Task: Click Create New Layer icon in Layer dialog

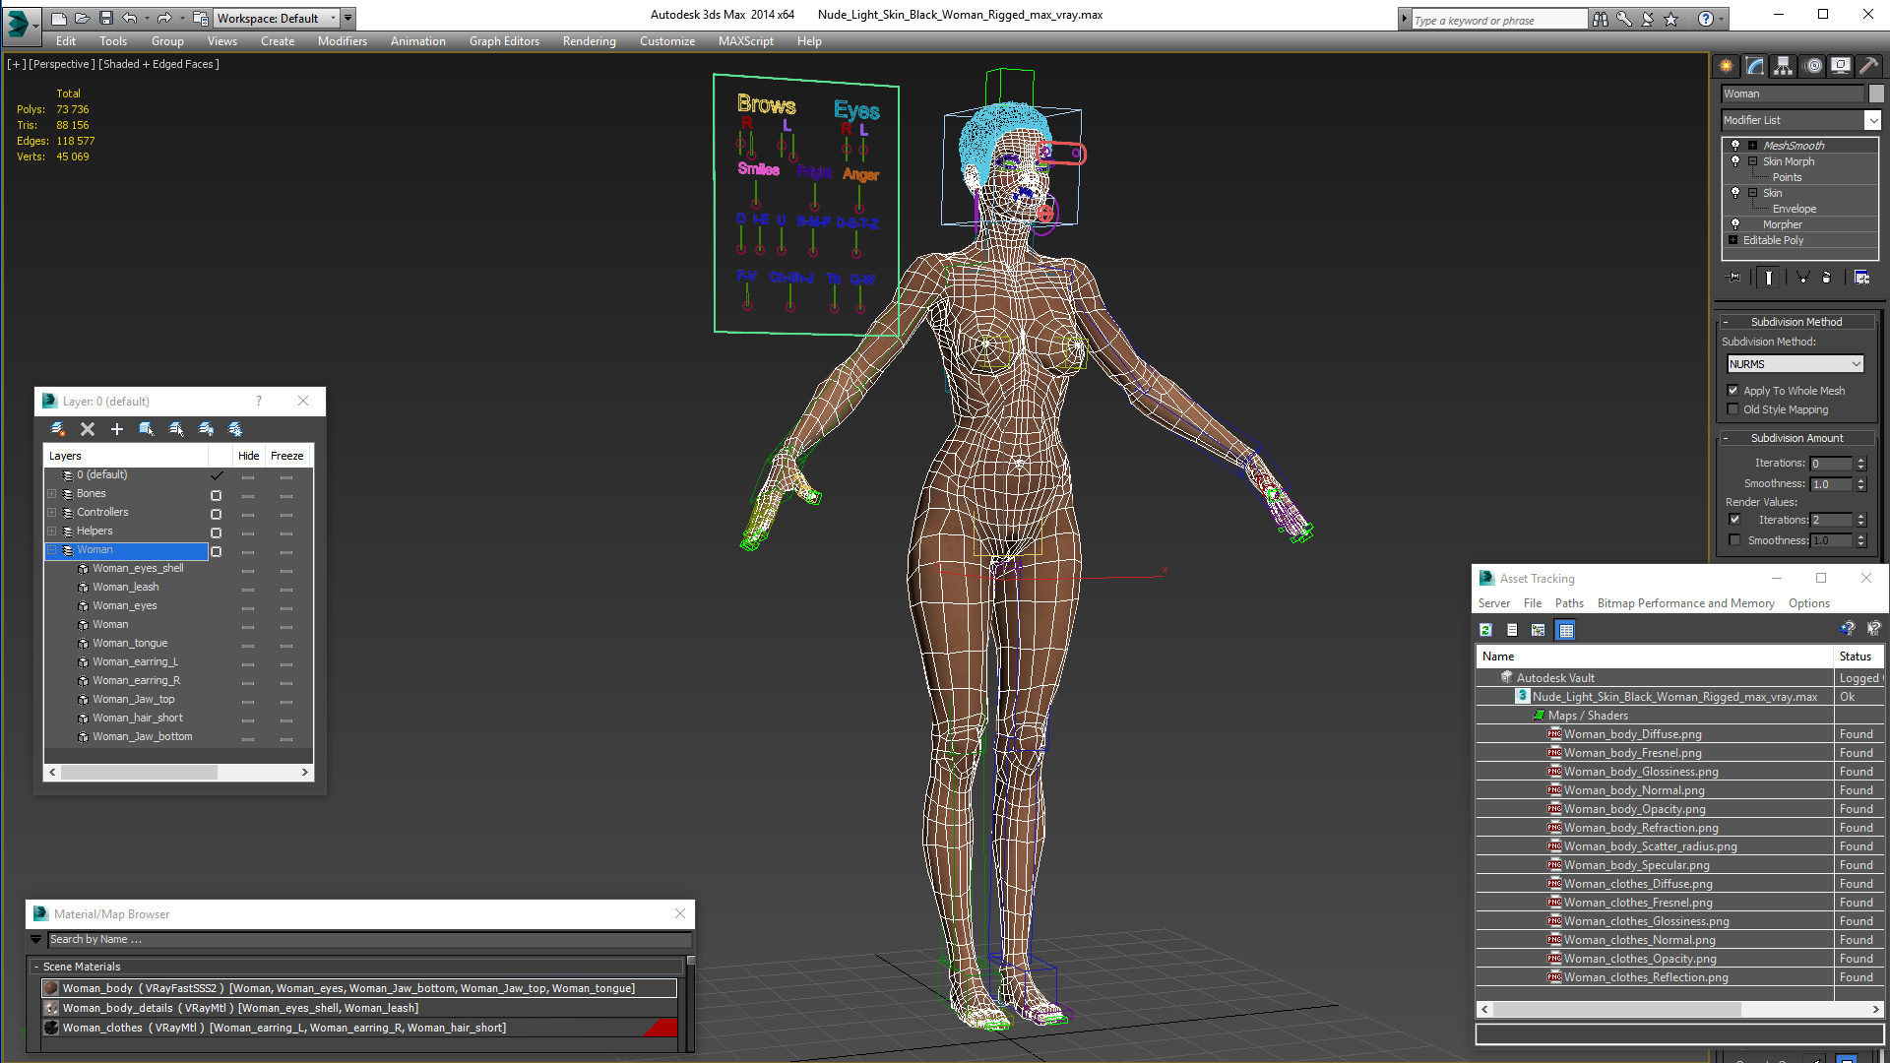Action: pyautogui.click(x=58, y=429)
